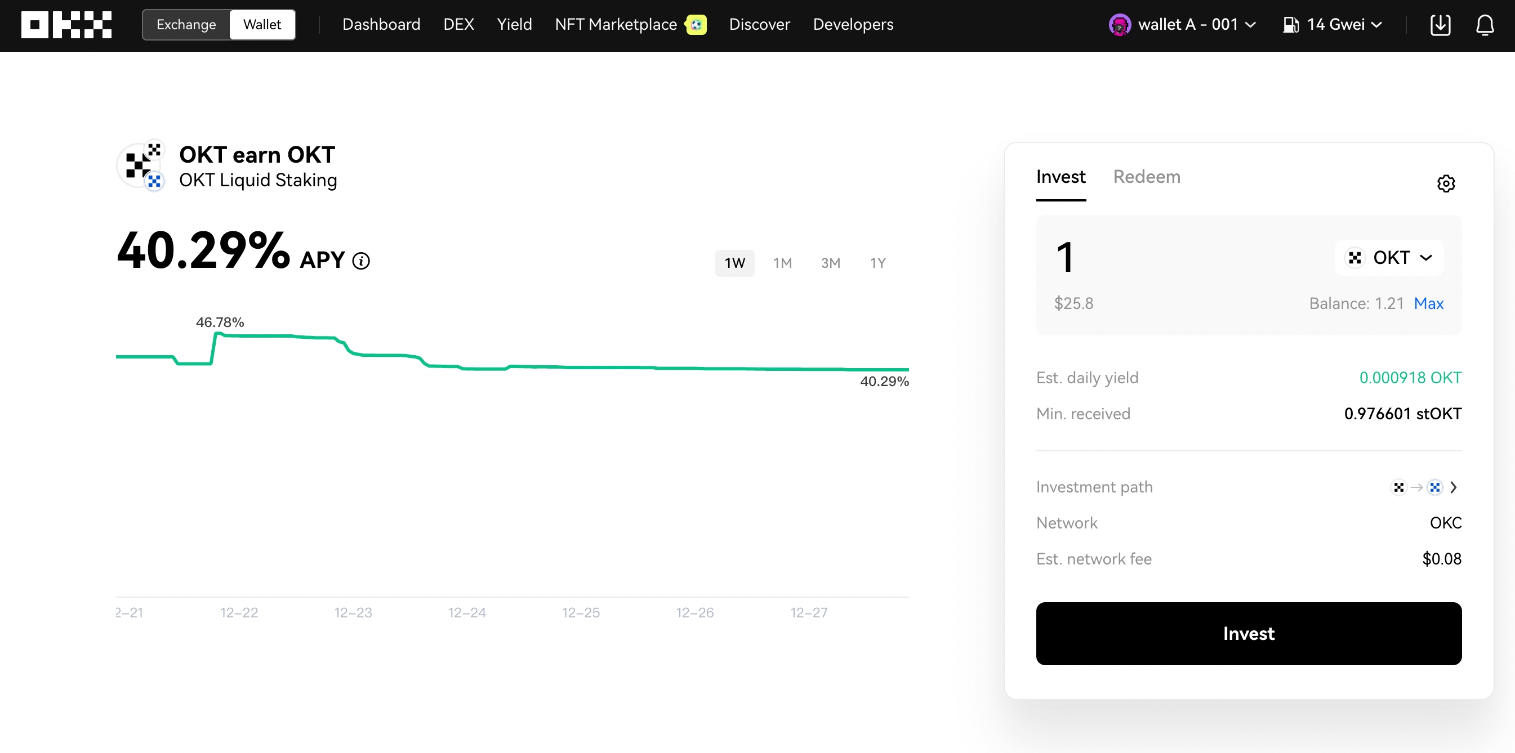The width and height of the screenshot is (1515, 753).
Task: Open the OKT token dropdown
Action: click(x=1389, y=257)
